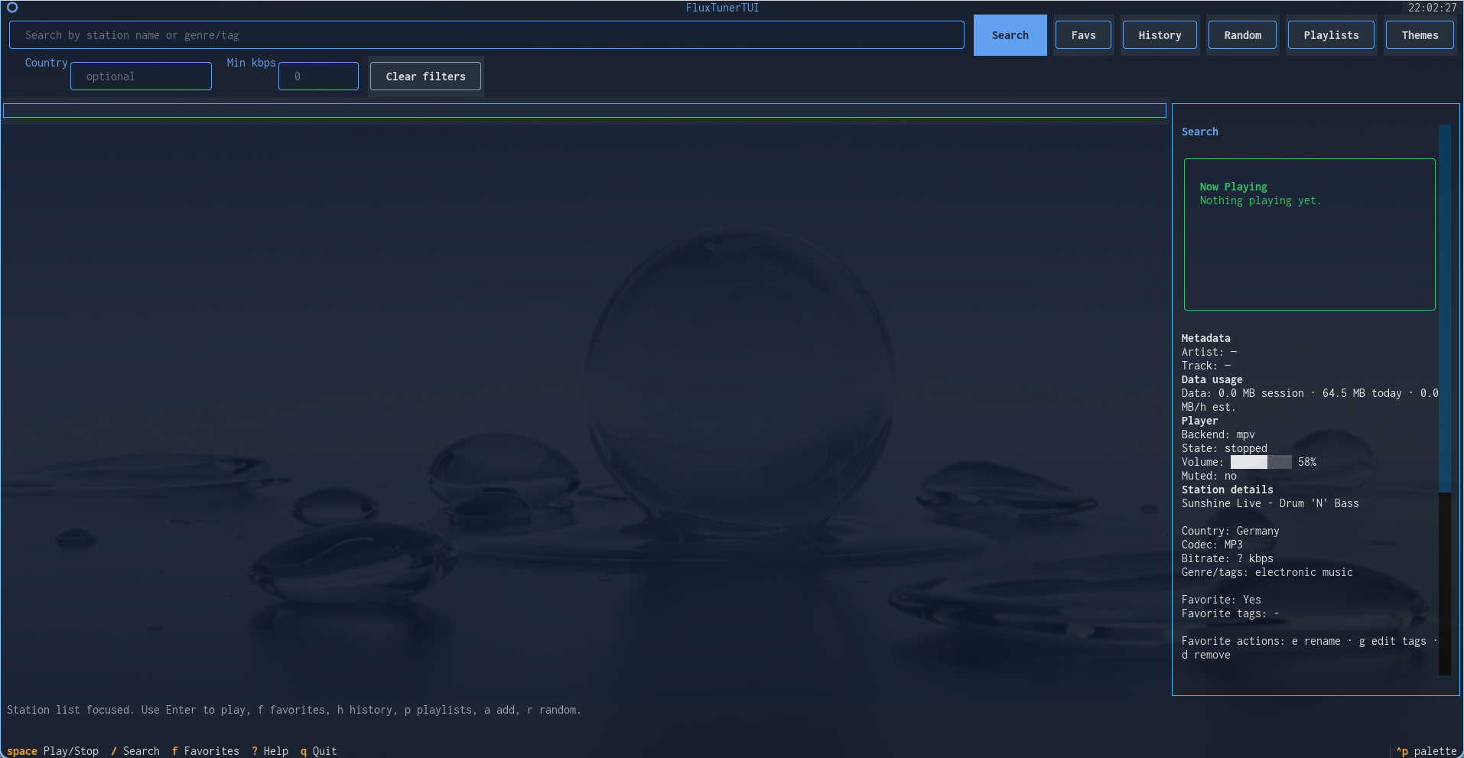1464x758 pixels.
Task: Click the circle icon in the title bar
Action: (x=12, y=8)
